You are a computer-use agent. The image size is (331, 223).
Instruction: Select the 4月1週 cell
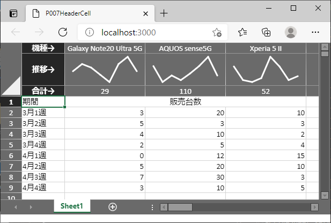(43, 155)
